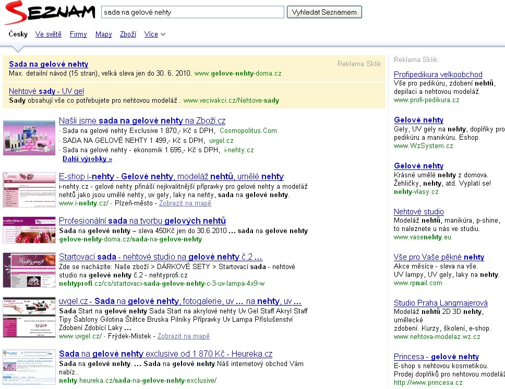Click the Další výrobky link
This screenshot has height=389, width=505.
tap(87, 159)
